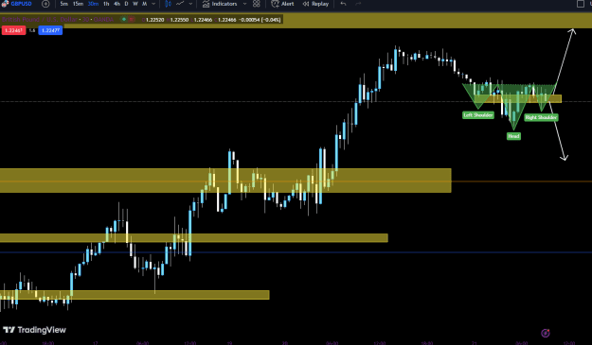The image size is (592, 345).
Task: Click the high value 1.22550 in legend
Action: pyautogui.click(x=179, y=20)
